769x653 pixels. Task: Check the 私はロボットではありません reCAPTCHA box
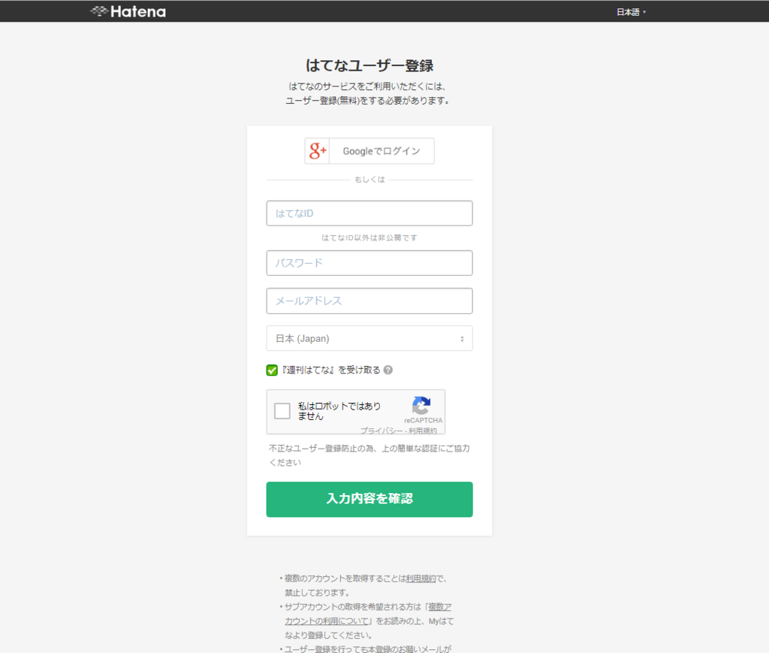click(x=282, y=411)
